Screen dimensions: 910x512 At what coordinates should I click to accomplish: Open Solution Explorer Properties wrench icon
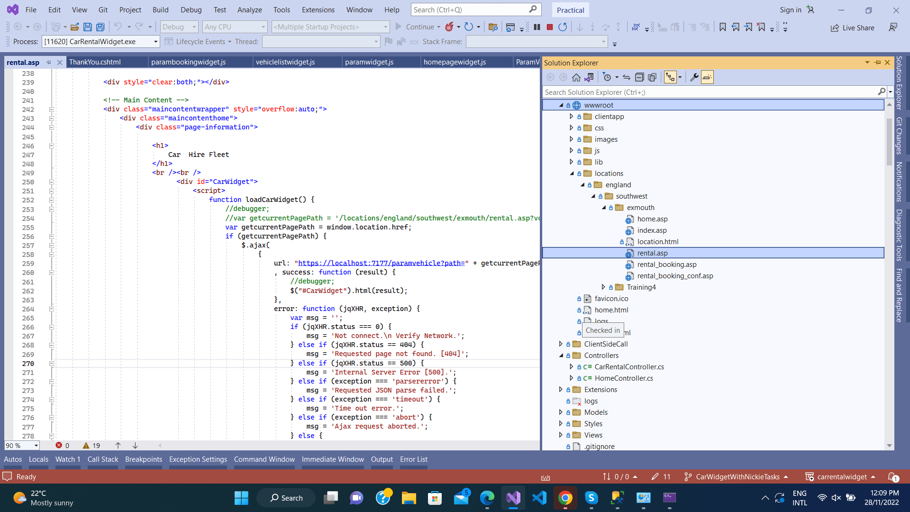(x=694, y=77)
